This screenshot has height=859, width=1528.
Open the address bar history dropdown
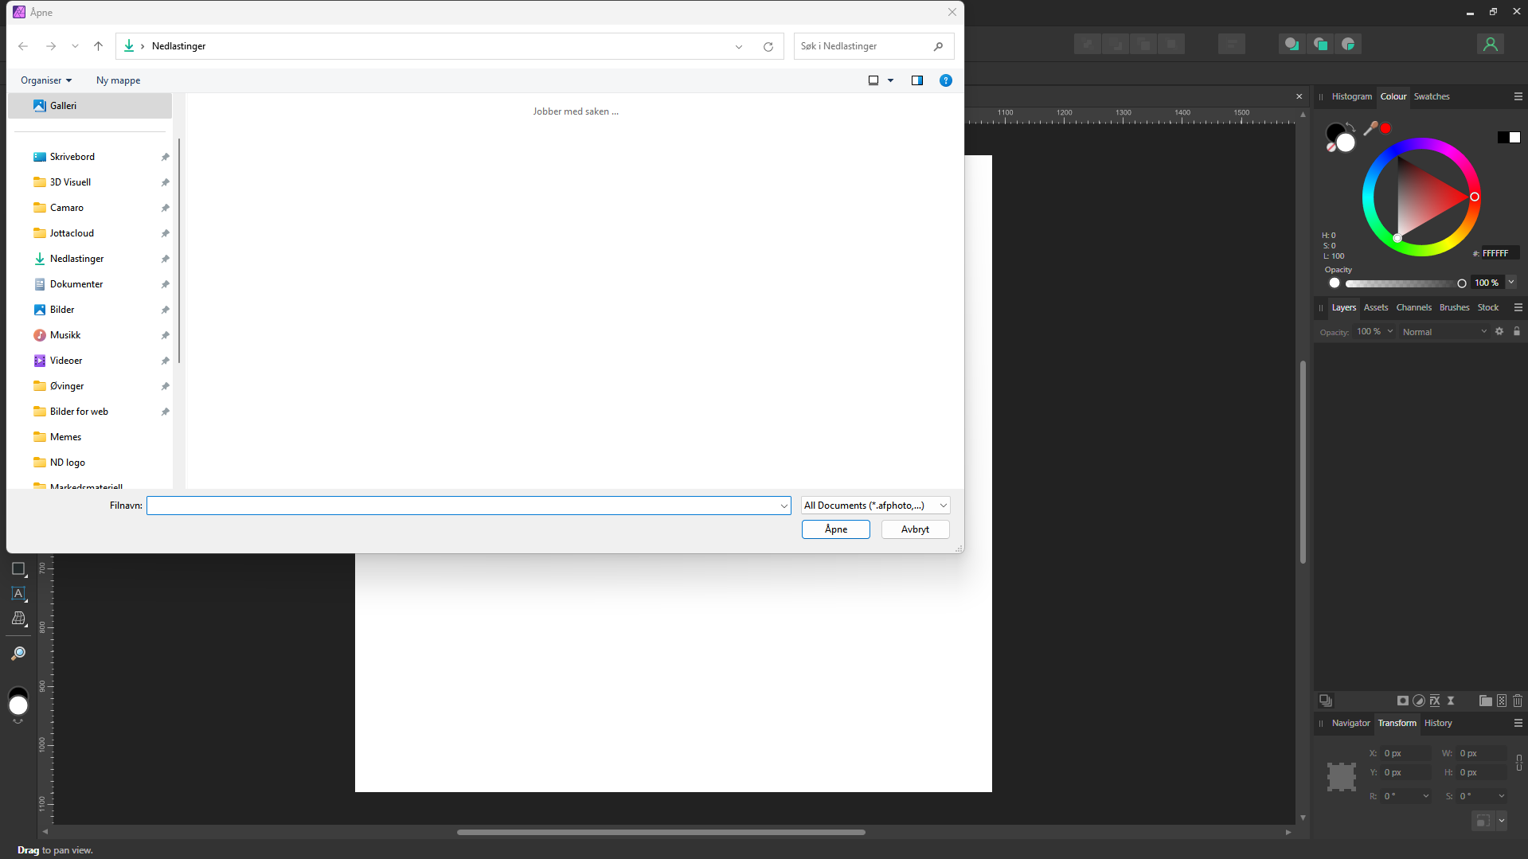[x=739, y=47]
